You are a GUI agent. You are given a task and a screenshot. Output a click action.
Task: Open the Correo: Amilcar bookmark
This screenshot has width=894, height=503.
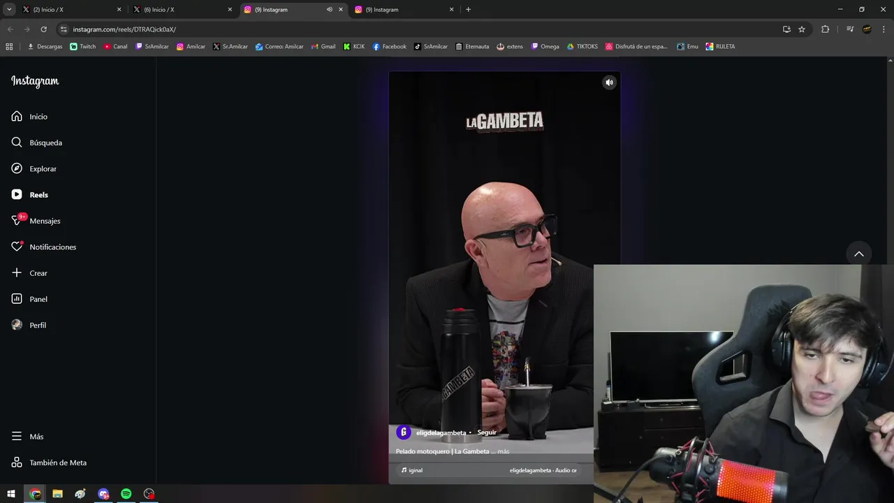(279, 47)
